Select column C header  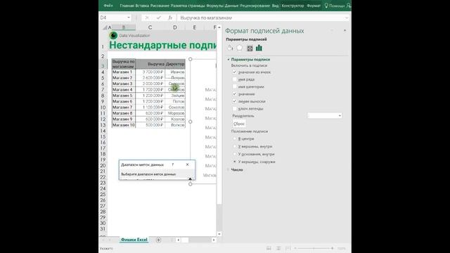tap(150, 27)
